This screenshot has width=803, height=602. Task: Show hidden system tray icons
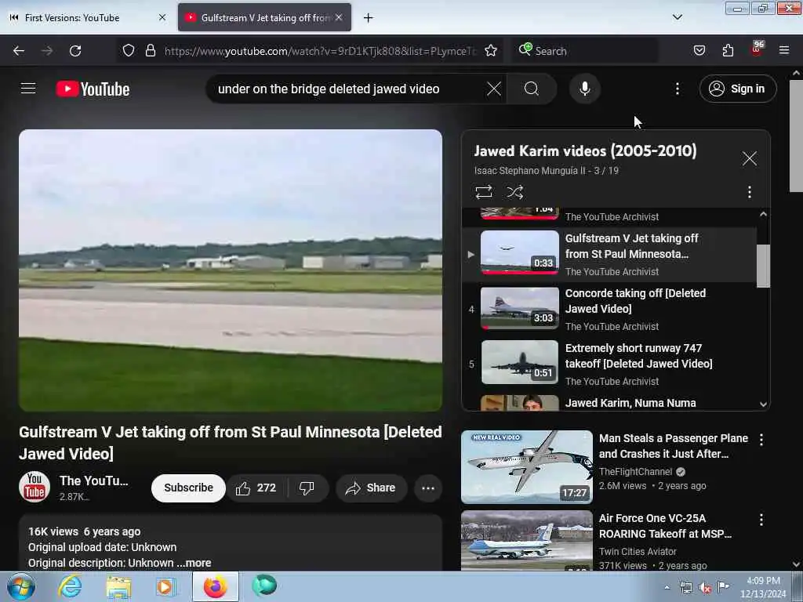(x=667, y=587)
